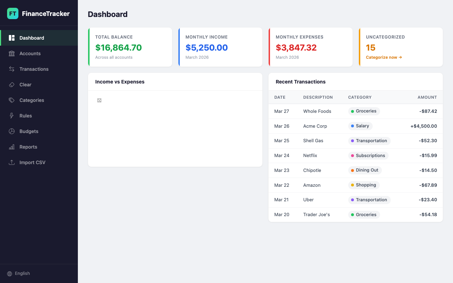Screen dimensions: 453x283
Task: Open the Dashboard nav entry
Action: [31, 38]
